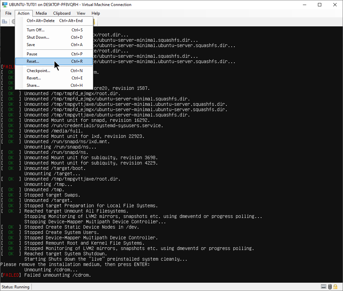Choose Checkpoint... in Action menu

tap(54, 71)
